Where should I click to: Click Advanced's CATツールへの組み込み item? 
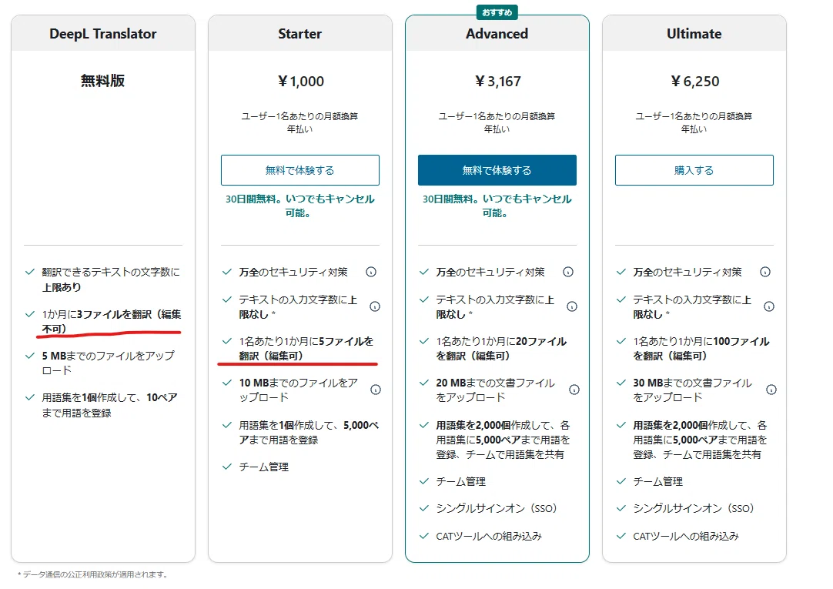pos(489,536)
